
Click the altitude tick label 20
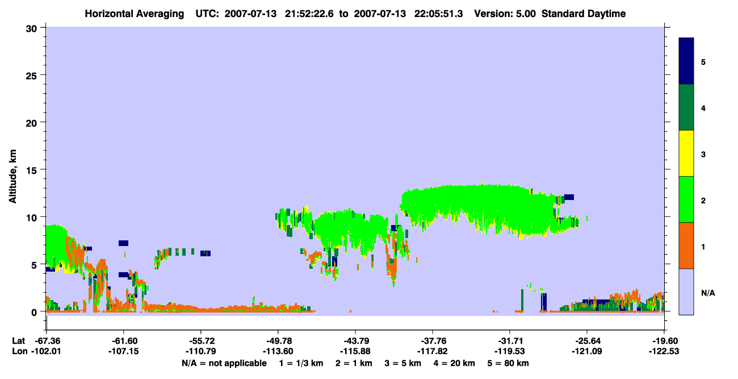pyautogui.click(x=33, y=122)
